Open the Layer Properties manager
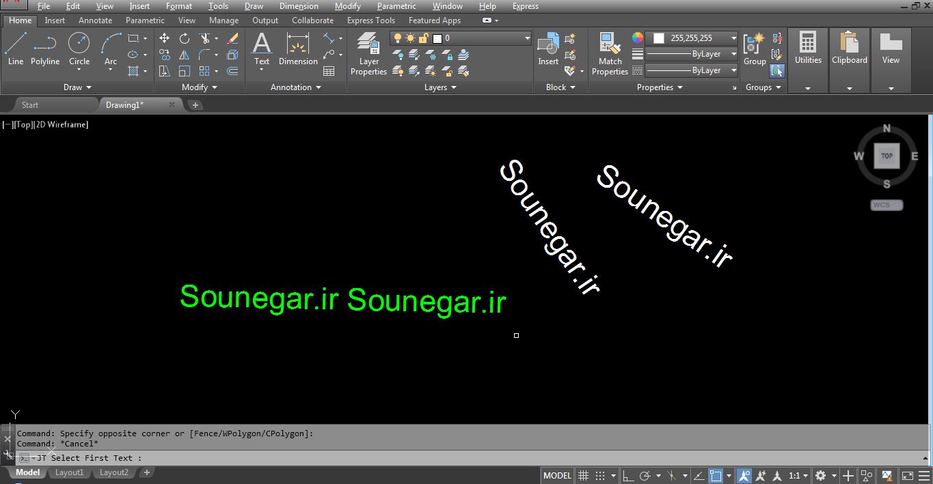 click(x=368, y=53)
